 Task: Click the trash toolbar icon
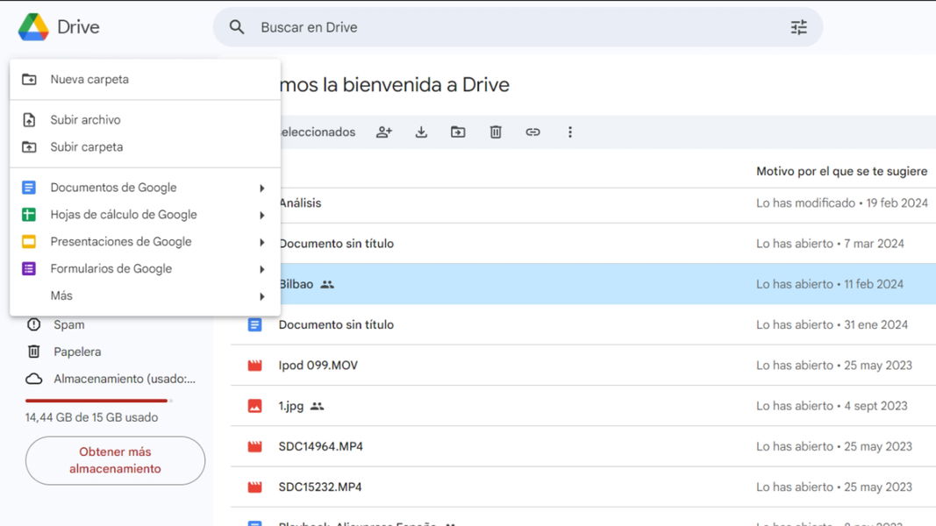[x=496, y=131]
